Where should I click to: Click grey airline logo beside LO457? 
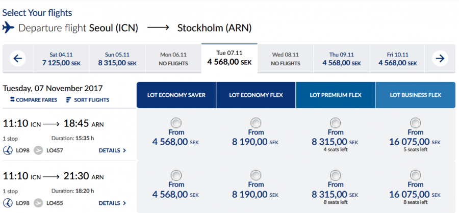pos(38,150)
